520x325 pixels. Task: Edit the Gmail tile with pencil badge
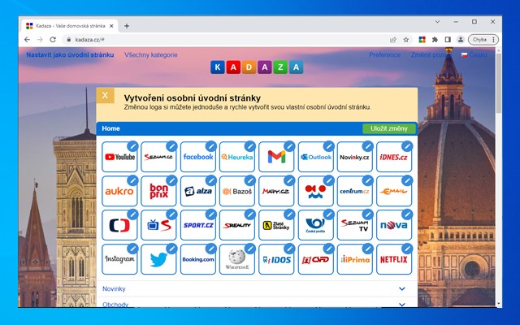(289, 146)
